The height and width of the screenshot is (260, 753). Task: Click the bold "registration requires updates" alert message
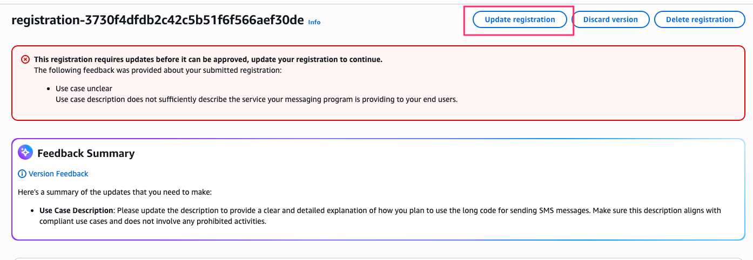(208, 59)
